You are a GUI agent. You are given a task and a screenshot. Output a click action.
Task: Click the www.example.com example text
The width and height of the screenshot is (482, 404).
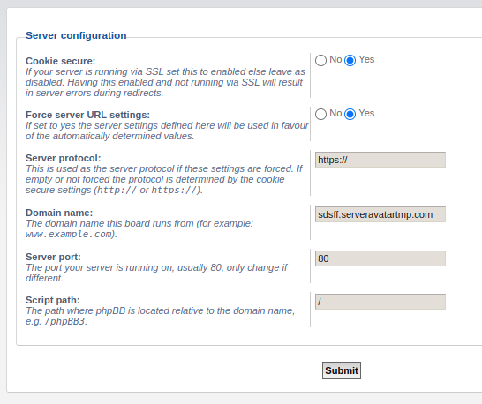point(69,234)
